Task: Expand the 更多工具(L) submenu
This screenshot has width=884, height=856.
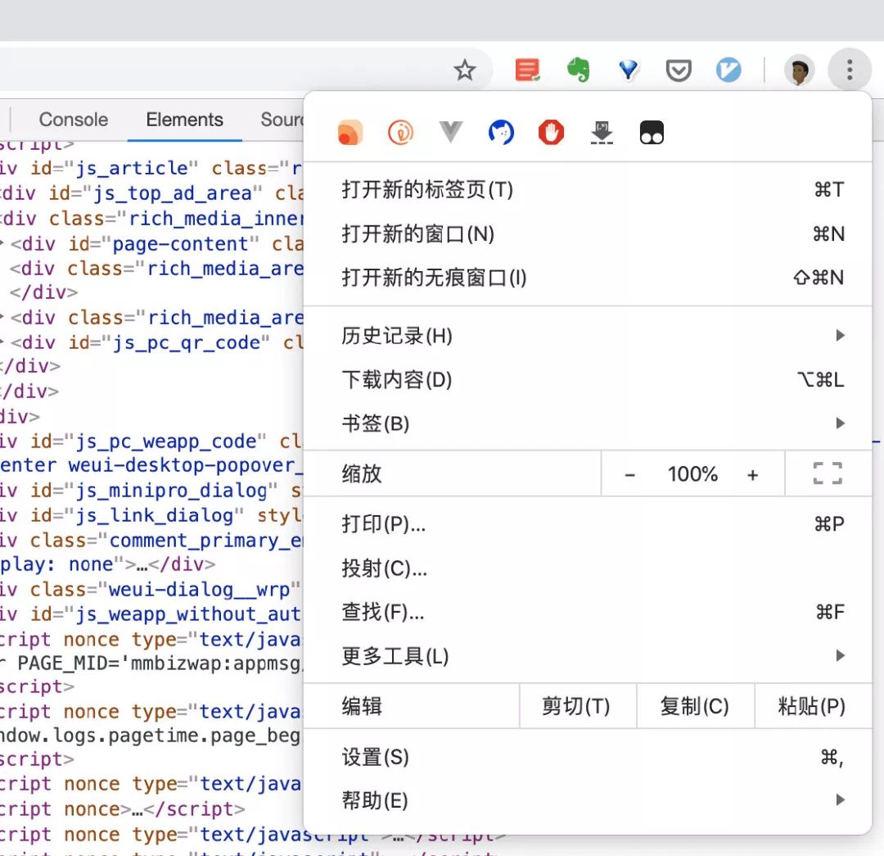Action: pos(588,655)
